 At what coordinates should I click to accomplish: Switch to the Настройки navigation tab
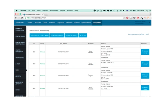(x=97, y=23)
